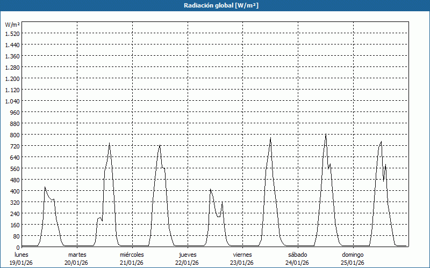430x268 pixels.
Task: Click the 'jueves' day label
Action: pyautogui.click(x=187, y=255)
